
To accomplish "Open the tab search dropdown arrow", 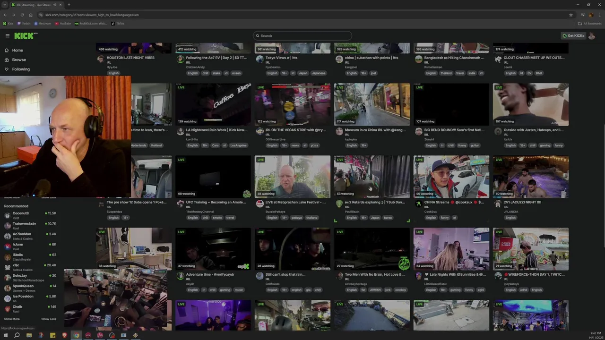I will pyautogui.click(x=5, y=5).
